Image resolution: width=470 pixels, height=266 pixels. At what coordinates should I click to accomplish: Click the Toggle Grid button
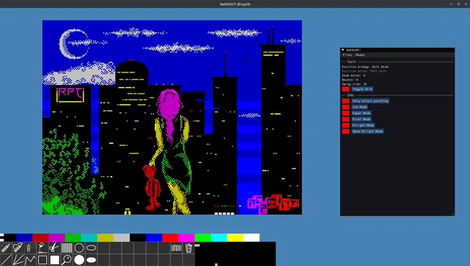tap(362, 89)
